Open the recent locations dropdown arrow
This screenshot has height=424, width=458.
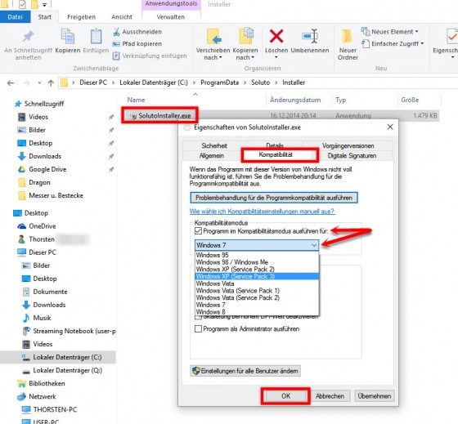coord(39,83)
